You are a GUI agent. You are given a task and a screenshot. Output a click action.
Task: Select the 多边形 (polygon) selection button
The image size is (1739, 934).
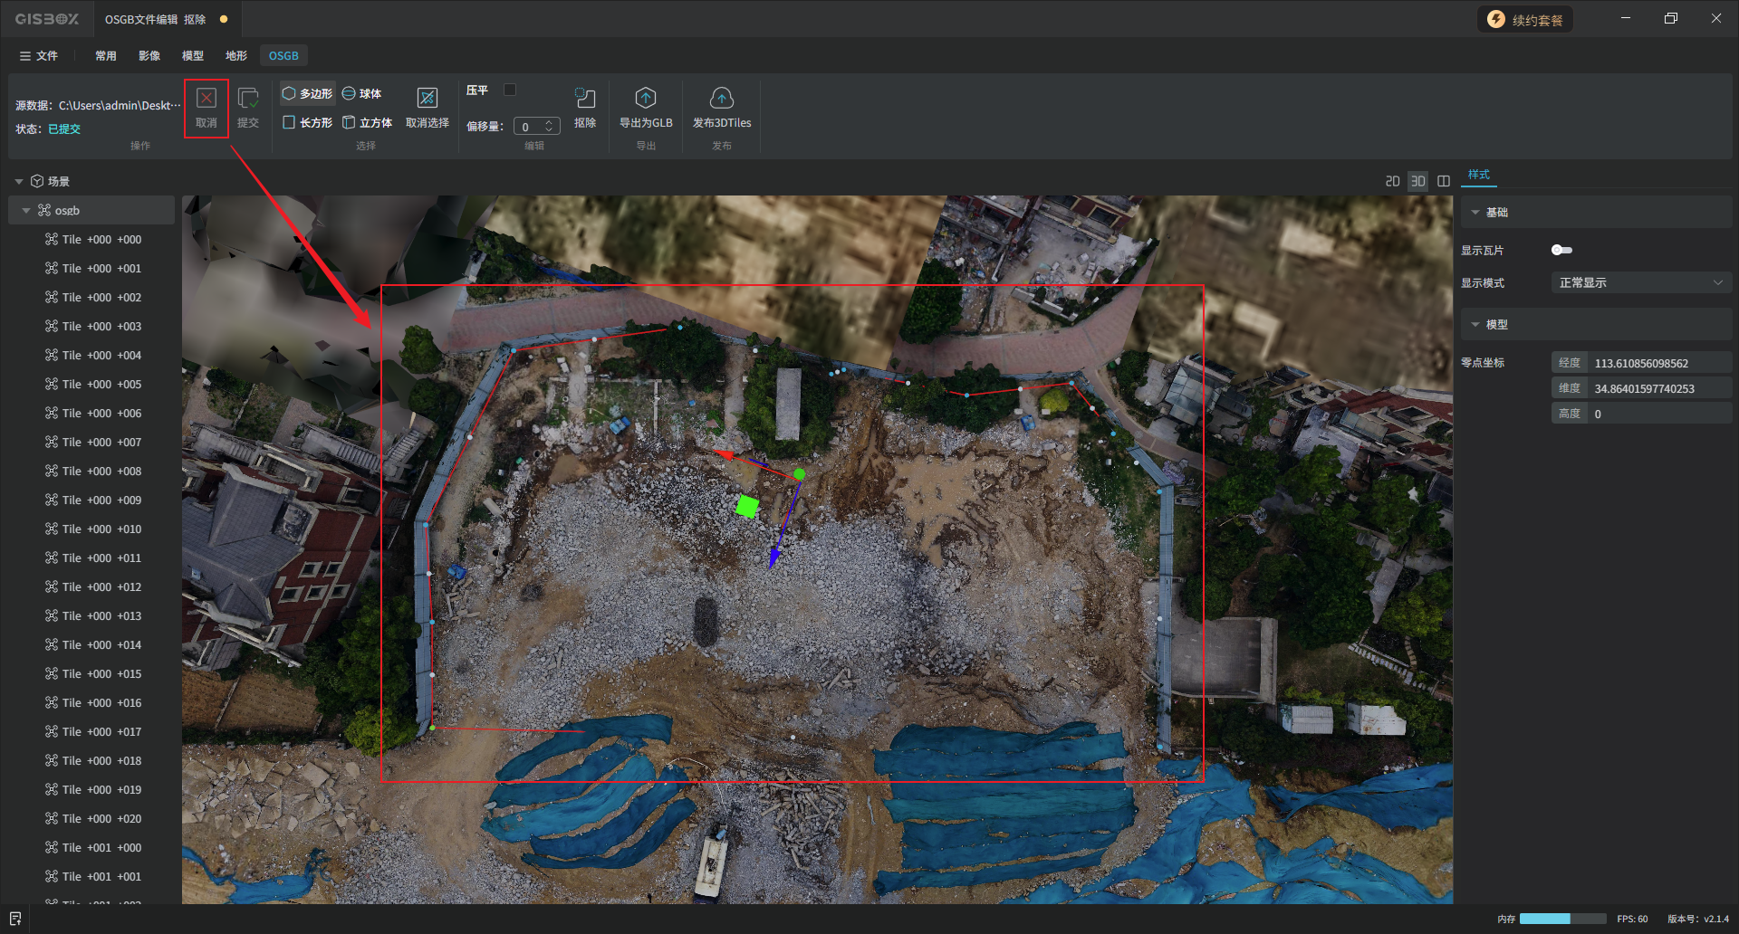pos(308,93)
